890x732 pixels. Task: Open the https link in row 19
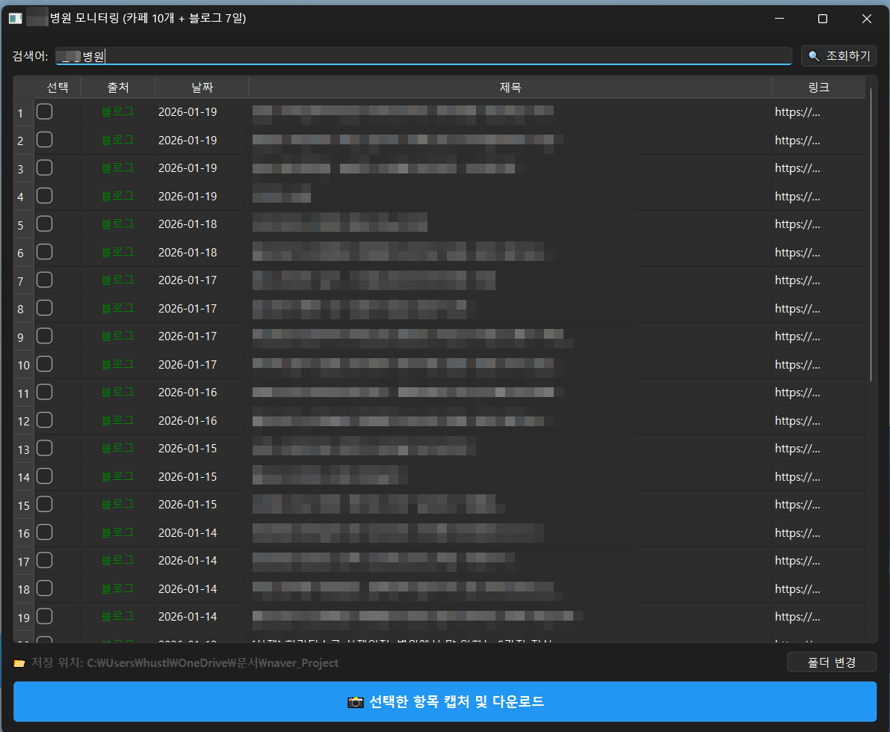tap(797, 617)
